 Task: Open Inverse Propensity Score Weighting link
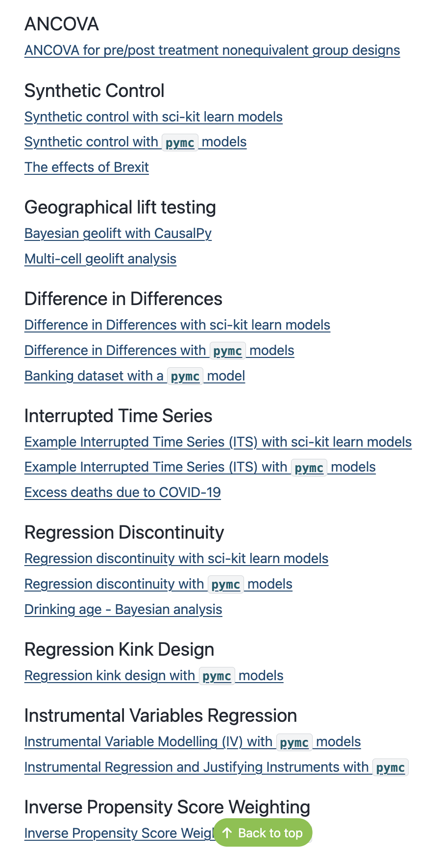(119, 833)
